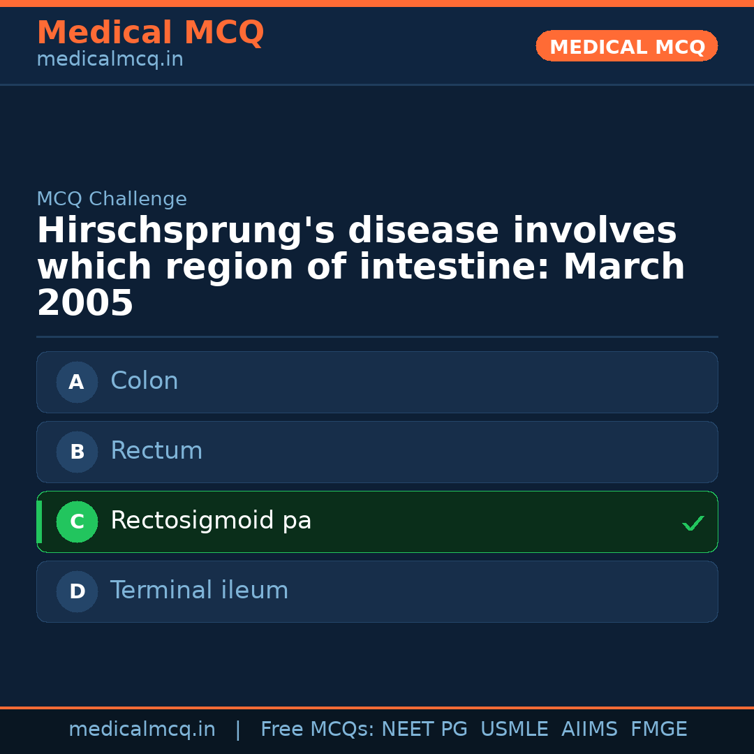Click the MCQ Challenge label
Screen dimensions: 754x754
click(112, 200)
